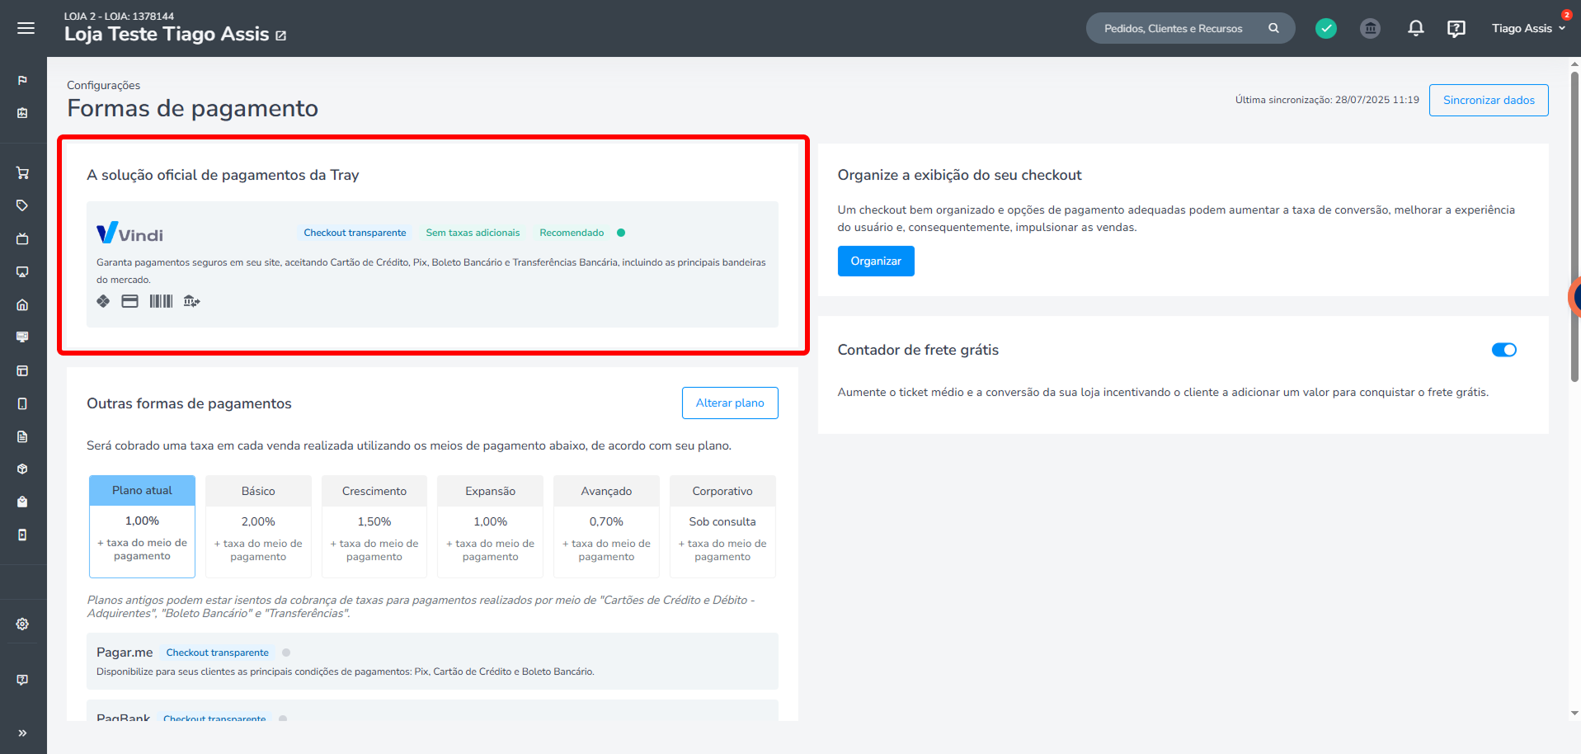1581x754 pixels.
Task: Click the flag icon in sidebar
Action: pyautogui.click(x=22, y=80)
